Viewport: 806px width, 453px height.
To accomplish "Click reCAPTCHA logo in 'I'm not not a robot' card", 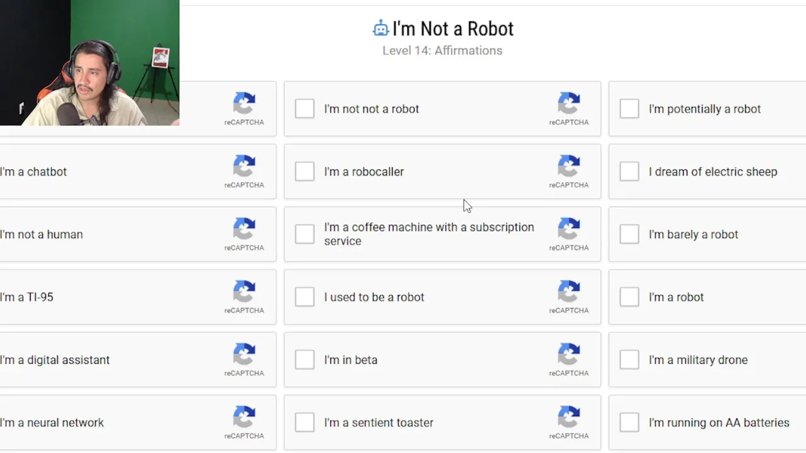I will [569, 104].
